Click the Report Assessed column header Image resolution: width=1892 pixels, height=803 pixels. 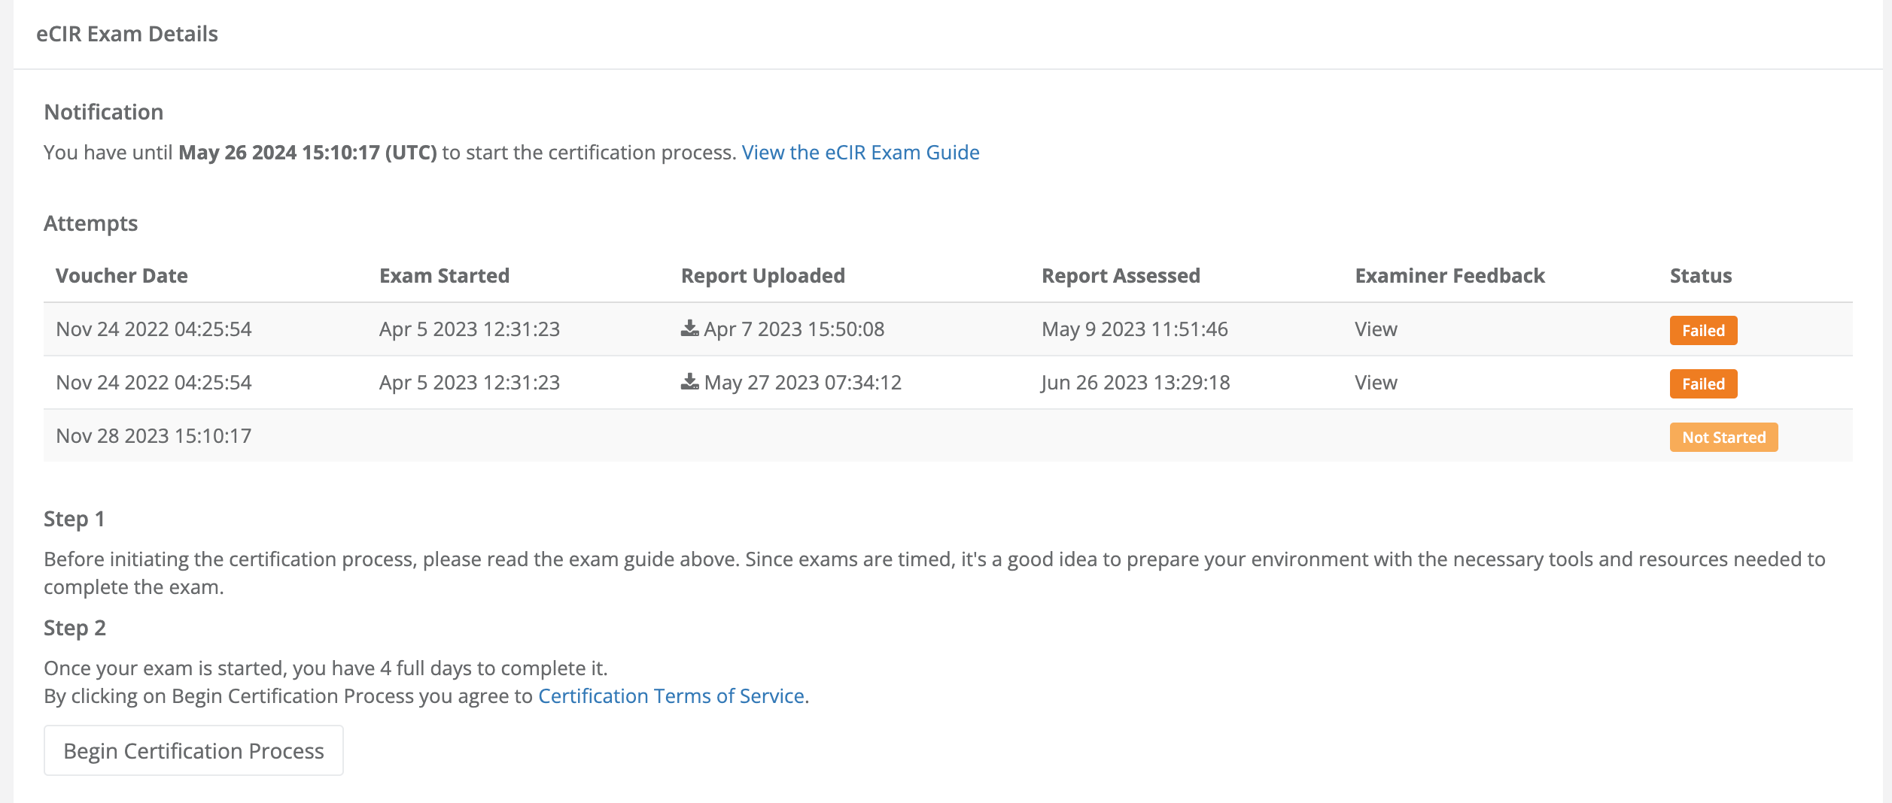(x=1120, y=276)
